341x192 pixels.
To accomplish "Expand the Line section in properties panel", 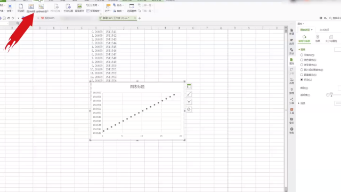I will pyautogui.click(x=302, y=103).
